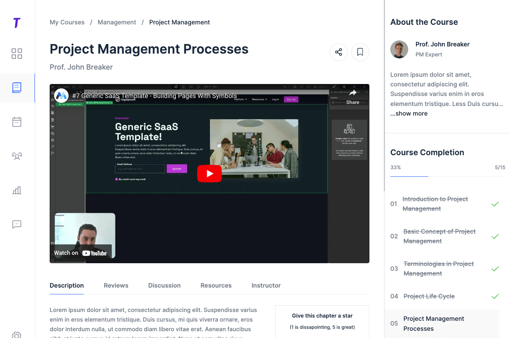Open the Management breadcrumb link
This screenshot has width=510, height=338.
pos(117,22)
